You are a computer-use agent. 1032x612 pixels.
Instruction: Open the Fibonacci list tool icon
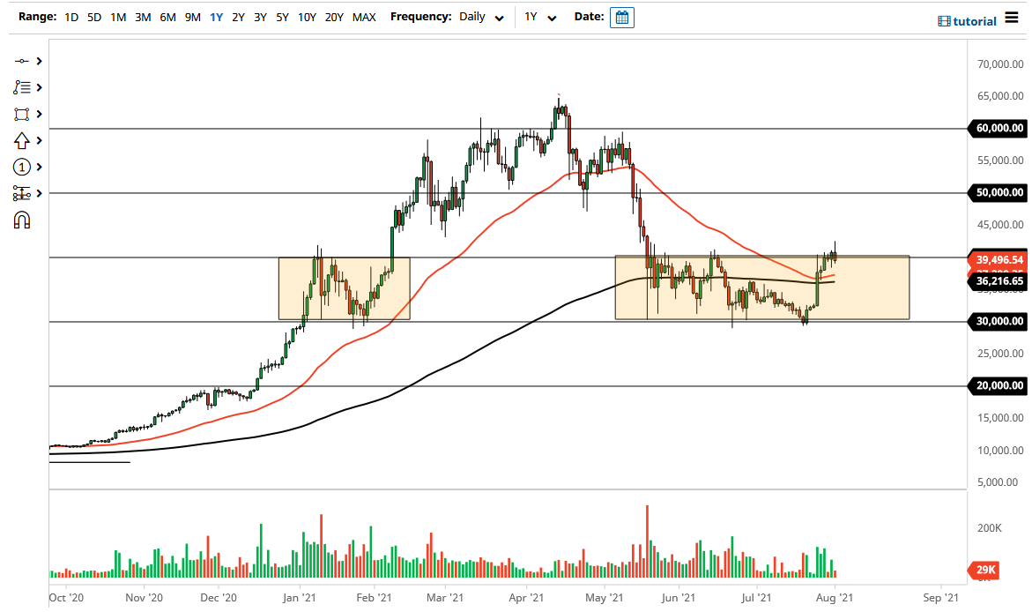click(x=22, y=87)
